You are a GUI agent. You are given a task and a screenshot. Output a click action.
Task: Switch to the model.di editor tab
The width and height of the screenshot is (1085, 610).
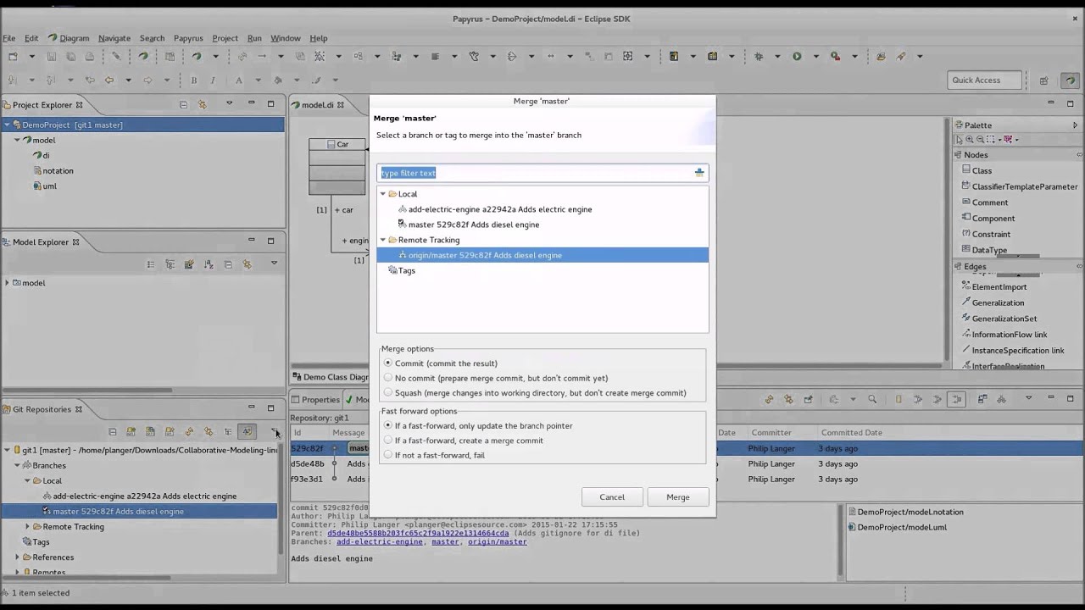coord(318,105)
